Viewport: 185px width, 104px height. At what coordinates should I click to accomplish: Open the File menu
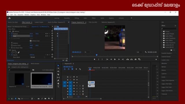click(x=8, y=15)
